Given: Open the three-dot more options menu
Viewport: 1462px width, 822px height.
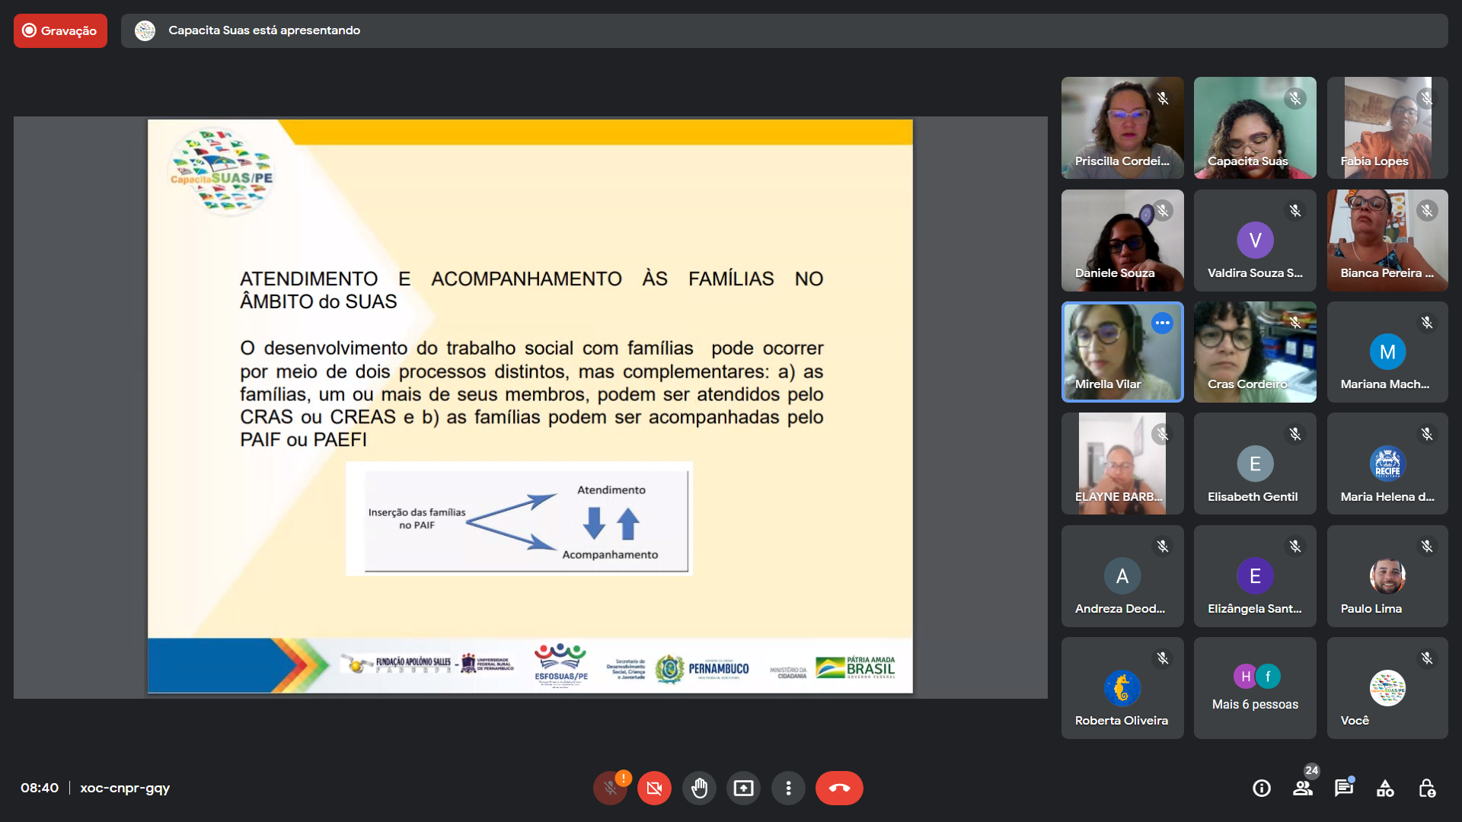Looking at the screenshot, I should coord(788,788).
